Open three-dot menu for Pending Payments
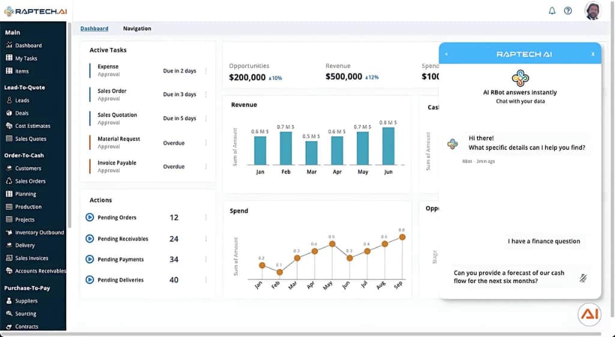 [206, 260]
